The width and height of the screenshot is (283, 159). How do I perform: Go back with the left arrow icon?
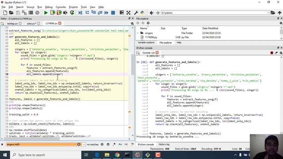coord(151,13)
